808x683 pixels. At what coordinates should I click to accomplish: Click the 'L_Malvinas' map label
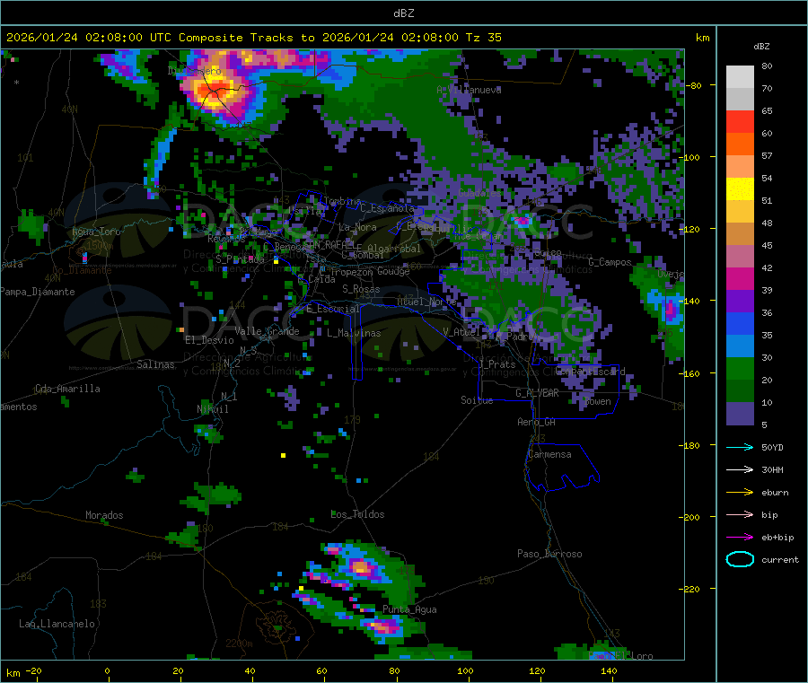(x=354, y=333)
